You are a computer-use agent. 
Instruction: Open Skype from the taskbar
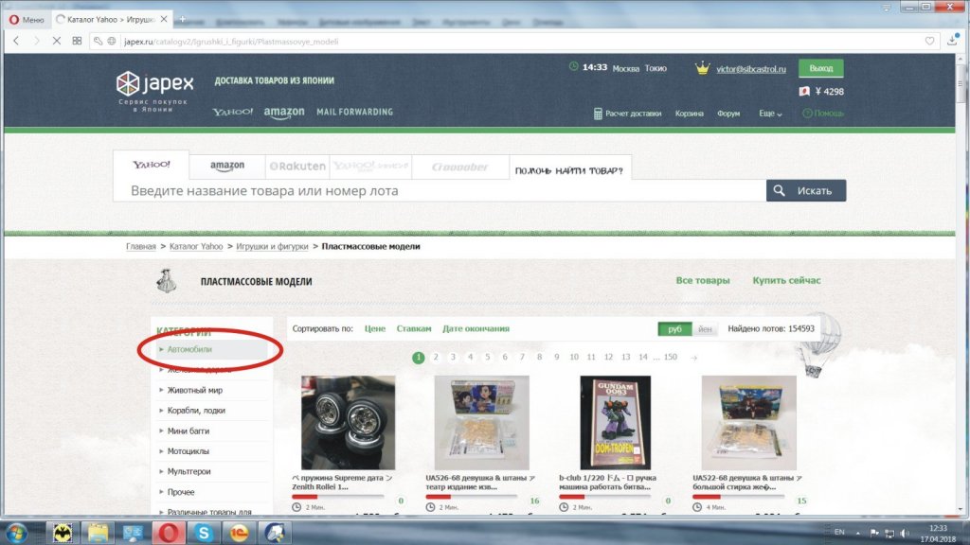pos(204,531)
